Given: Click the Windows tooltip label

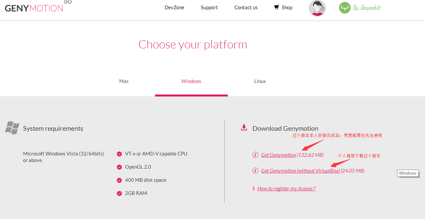Looking at the screenshot, I should [x=408, y=173].
